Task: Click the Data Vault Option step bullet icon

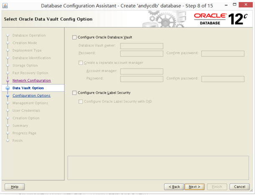Action: pyautogui.click(x=8, y=88)
